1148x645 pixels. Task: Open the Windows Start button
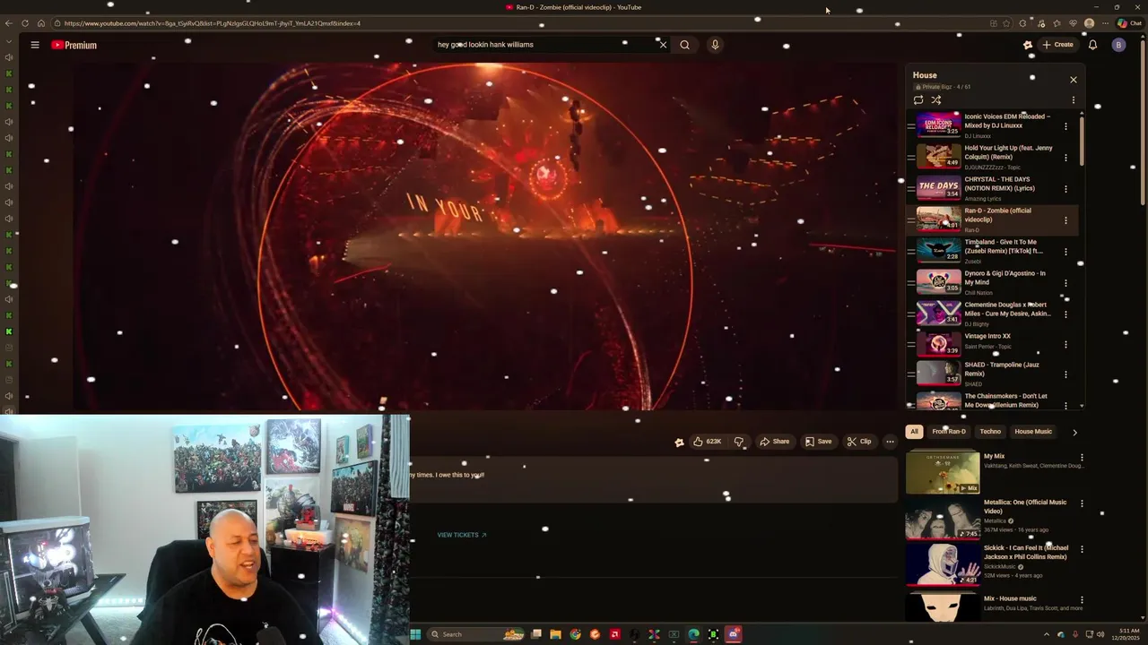tap(415, 634)
